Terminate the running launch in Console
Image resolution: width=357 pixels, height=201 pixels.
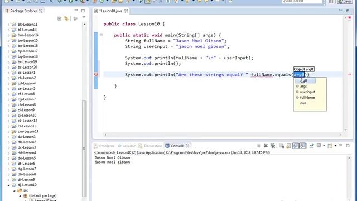(x=259, y=146)
